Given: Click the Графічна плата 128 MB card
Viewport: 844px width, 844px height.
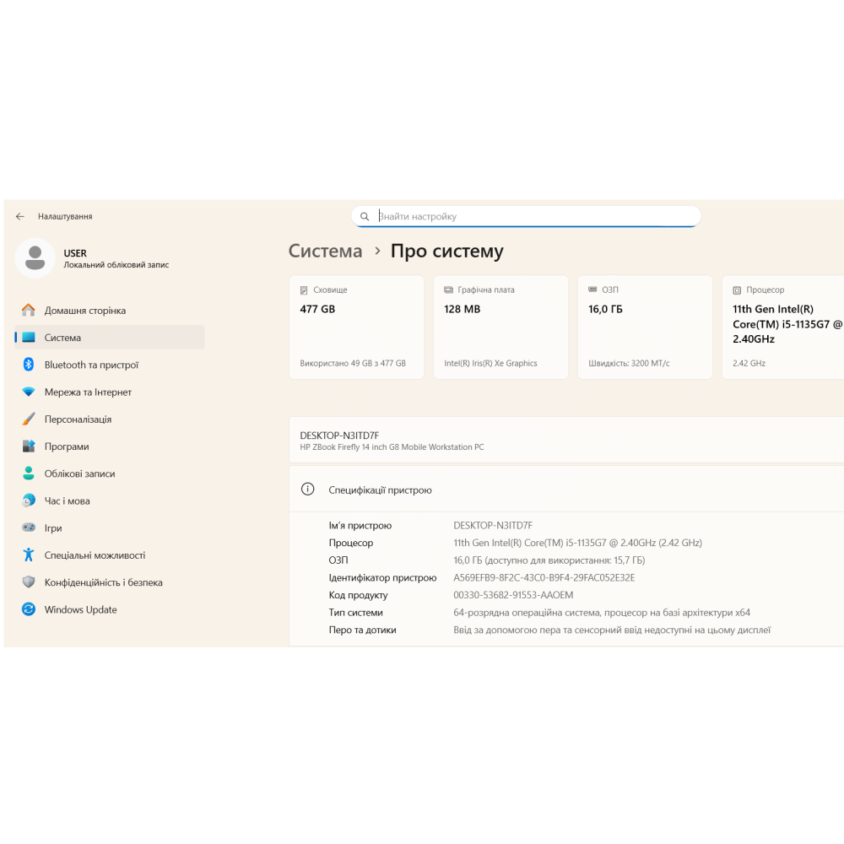Looking at the screenshot, I should point(500,327).
